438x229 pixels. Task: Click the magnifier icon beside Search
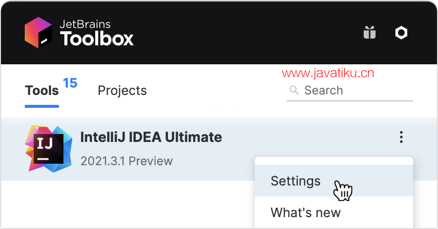coord(294,90)
